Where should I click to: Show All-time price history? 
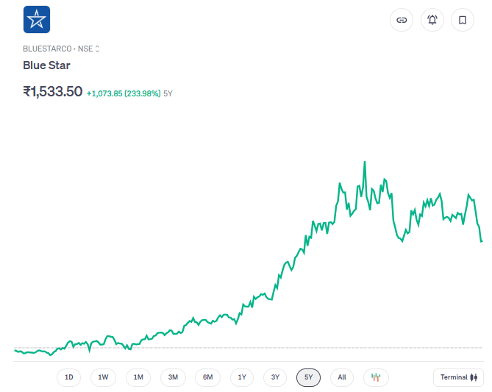pyautogui.click(x=342, y=377)
